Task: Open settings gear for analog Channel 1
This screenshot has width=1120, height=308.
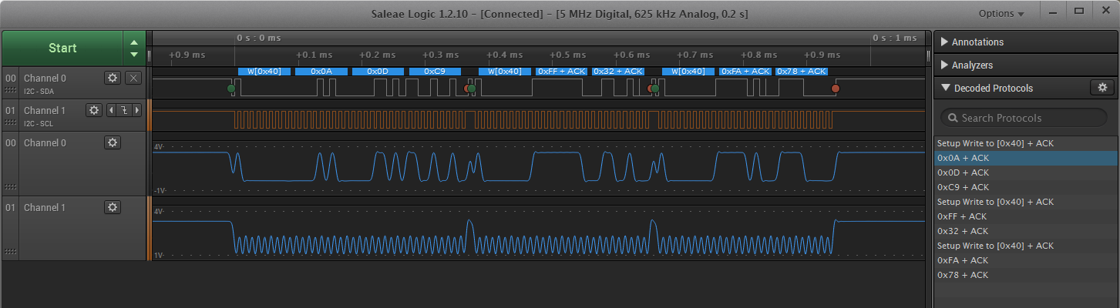Action: [113, 207]
